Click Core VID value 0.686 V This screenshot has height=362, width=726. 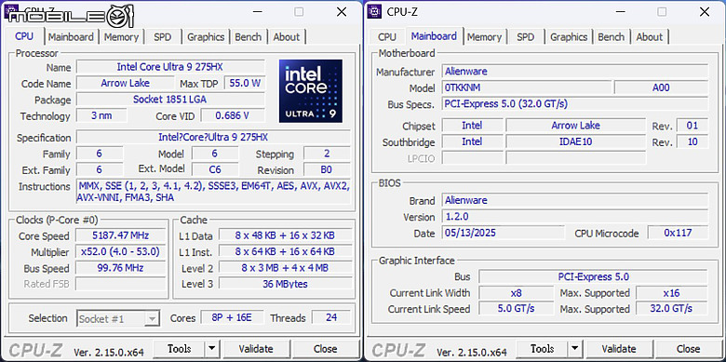233,115
